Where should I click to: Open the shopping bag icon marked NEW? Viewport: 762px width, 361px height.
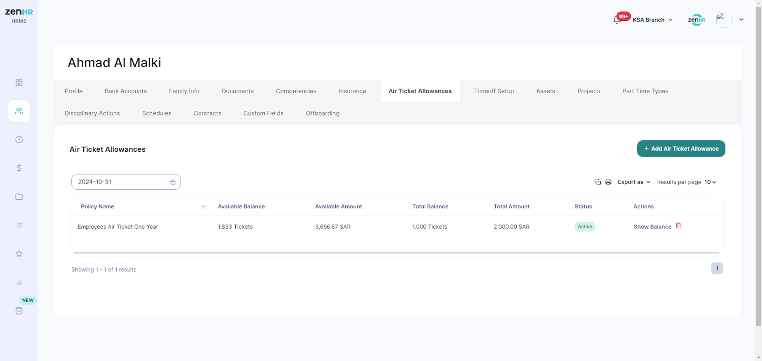click(19, 311)
